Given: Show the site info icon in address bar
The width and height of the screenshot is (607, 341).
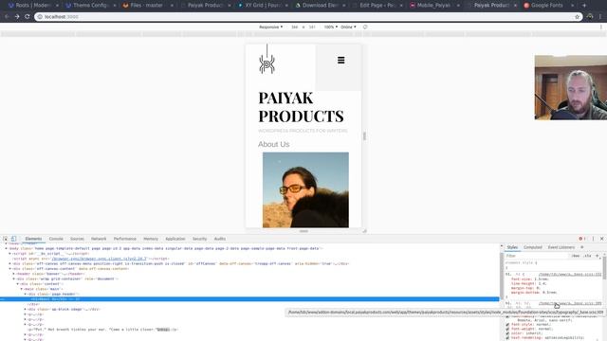Looking at the screenshot, I should point(40,17).
